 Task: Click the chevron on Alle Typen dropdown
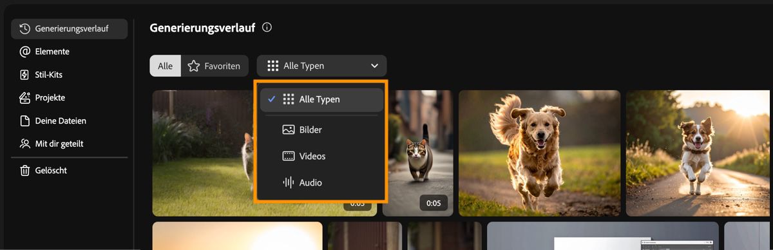click(374, 66)
